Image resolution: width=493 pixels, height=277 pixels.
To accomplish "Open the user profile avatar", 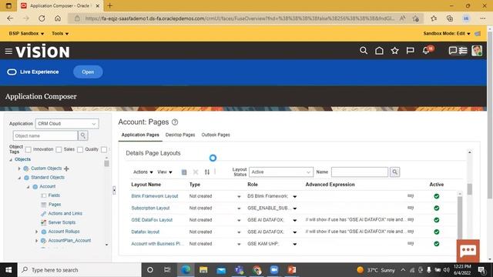I will [477, 51].
